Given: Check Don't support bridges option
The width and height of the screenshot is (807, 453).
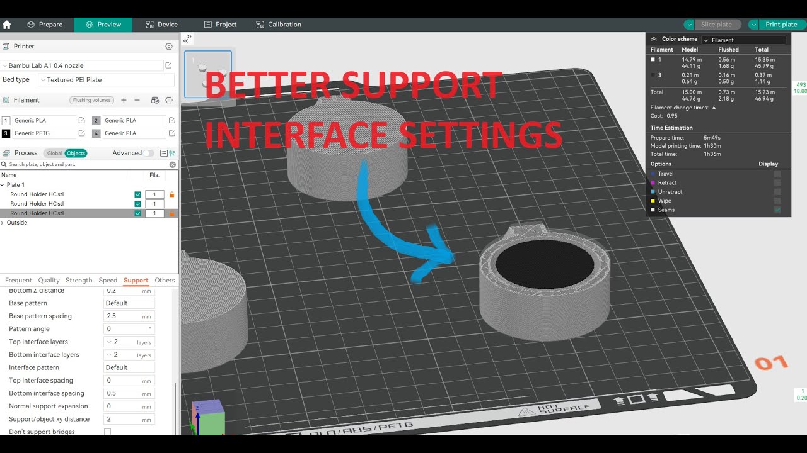Looking at the screenshot, I should (x=107, y=432).
